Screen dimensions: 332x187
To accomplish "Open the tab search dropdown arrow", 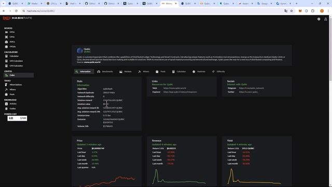I will 4,4.
